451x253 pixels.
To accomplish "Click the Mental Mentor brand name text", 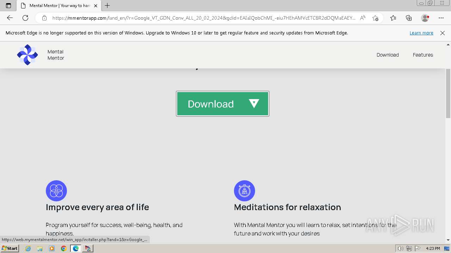I will [56, 55].
